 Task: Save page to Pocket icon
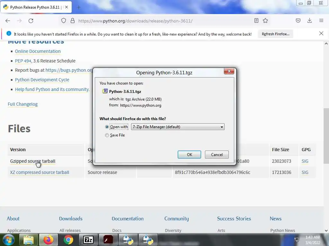pyautogui.click(x=298, y=20)
